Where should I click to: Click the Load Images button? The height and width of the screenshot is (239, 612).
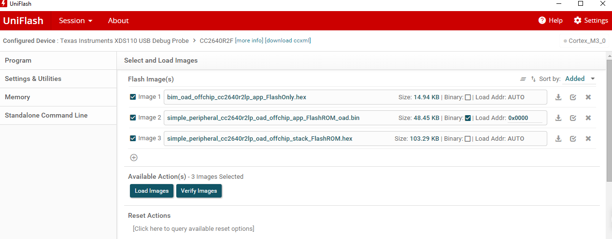tap(152, 191)
